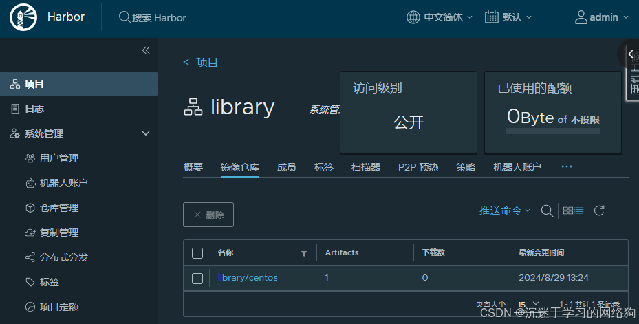
Task: Sort by Artifacts column header
Action: click(342, 252)
